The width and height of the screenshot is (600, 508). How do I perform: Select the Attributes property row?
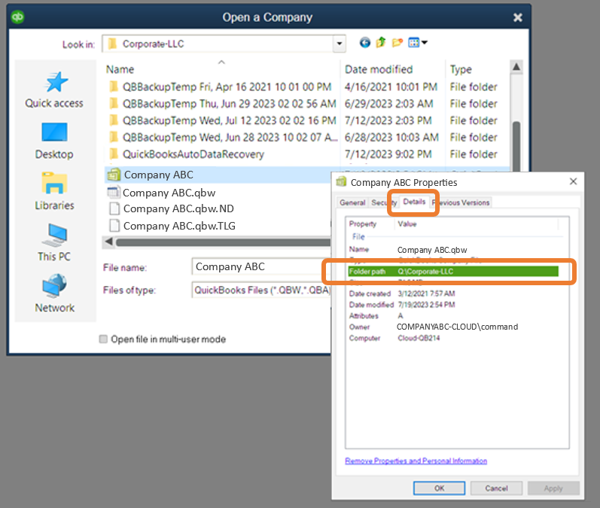pos(453,315)
